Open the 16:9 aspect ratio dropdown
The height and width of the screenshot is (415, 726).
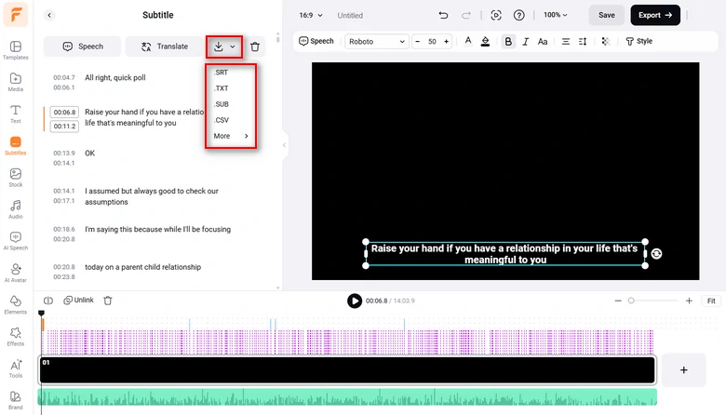coord(311,15)
